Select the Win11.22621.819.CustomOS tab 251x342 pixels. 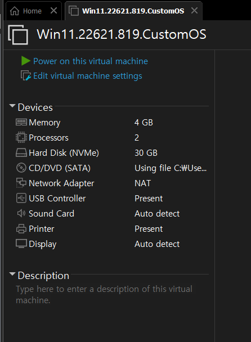[133, 11]
